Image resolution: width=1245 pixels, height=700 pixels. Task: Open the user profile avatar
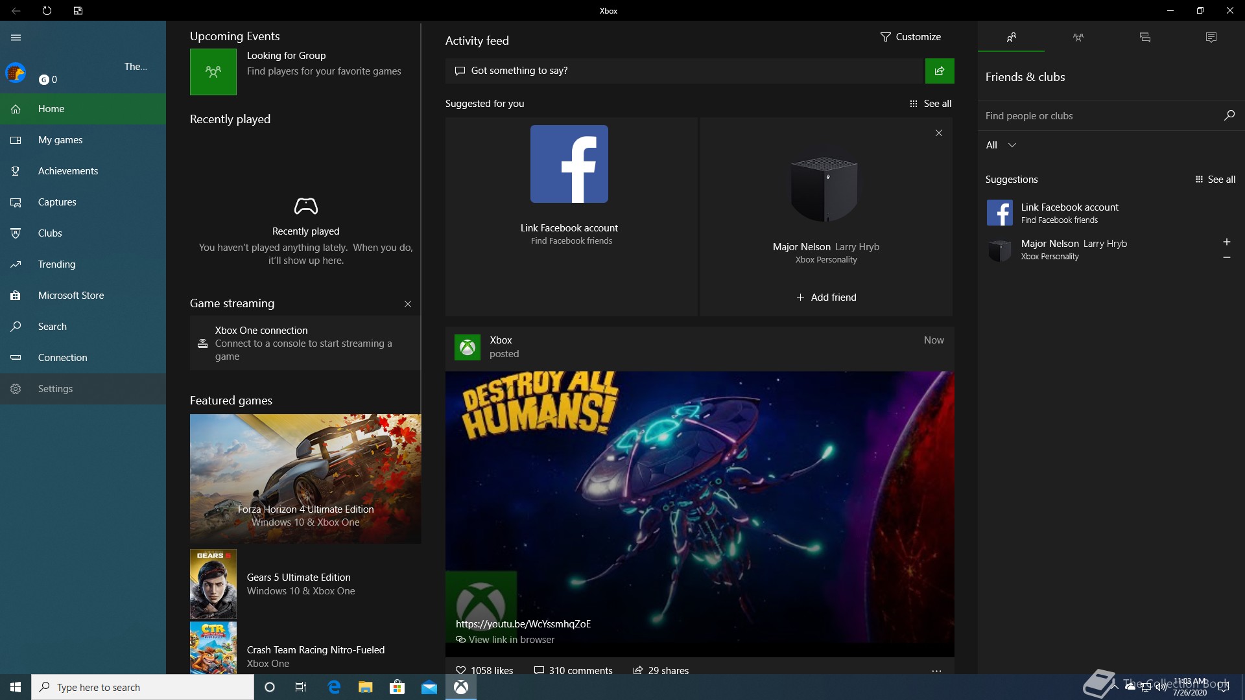tap(16, 73)
